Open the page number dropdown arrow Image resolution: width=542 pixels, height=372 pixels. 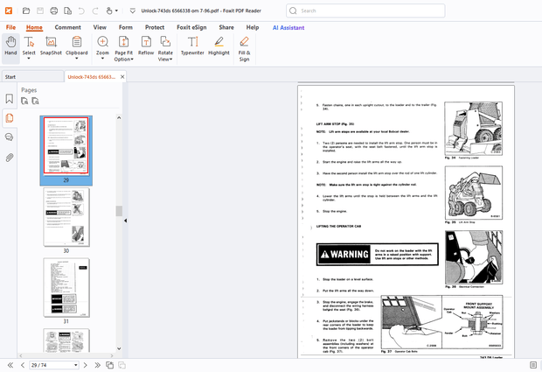[76, 365]
